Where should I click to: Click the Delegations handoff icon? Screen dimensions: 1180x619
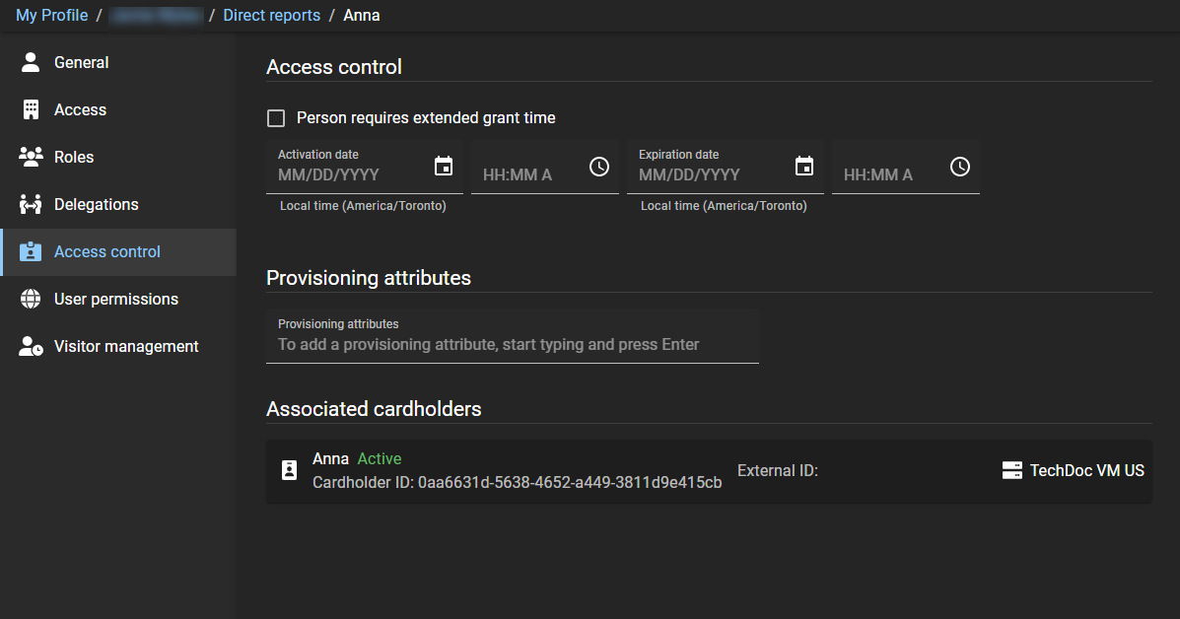click(31, 205)
